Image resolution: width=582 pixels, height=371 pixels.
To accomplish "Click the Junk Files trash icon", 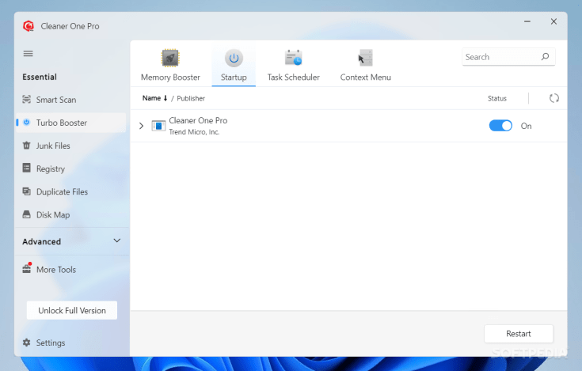I will click(x=27, y=146).
